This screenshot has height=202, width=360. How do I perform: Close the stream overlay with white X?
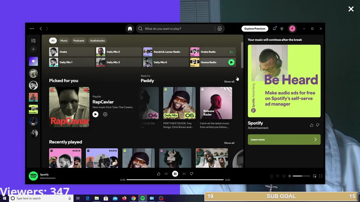point(351,9)
